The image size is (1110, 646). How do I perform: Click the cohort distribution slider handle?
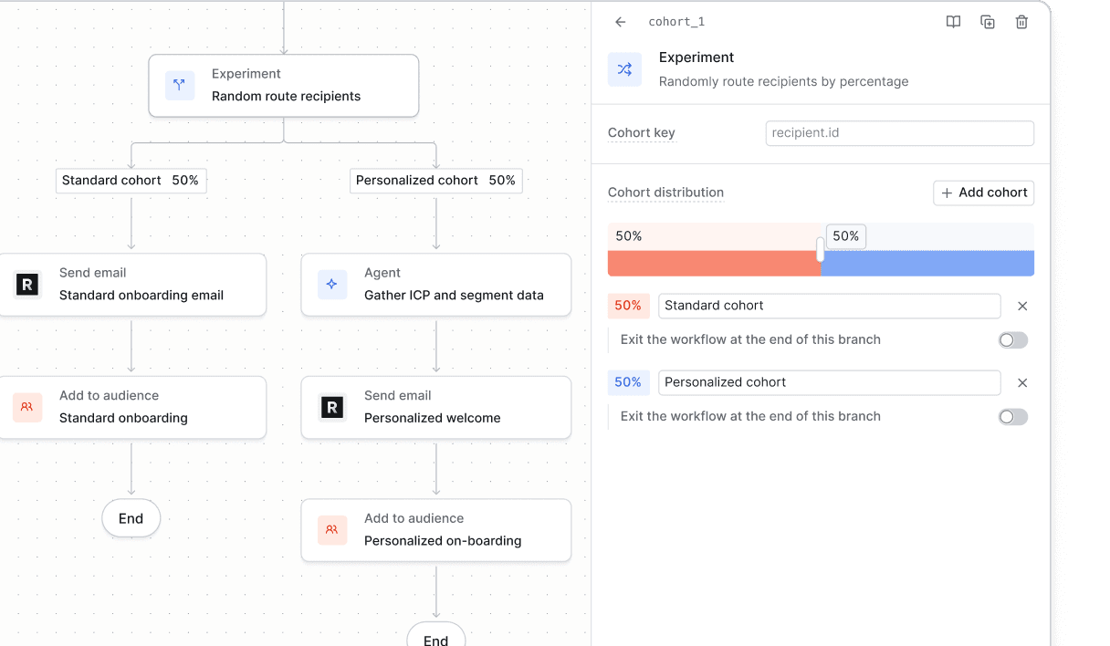821,250
